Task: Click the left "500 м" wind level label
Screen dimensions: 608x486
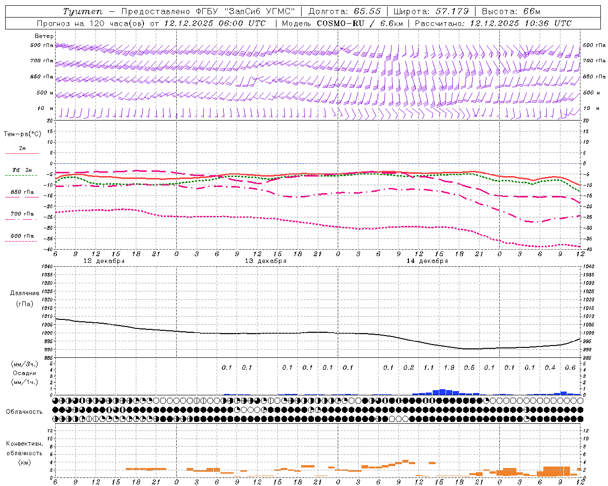Action: point(45,93)
